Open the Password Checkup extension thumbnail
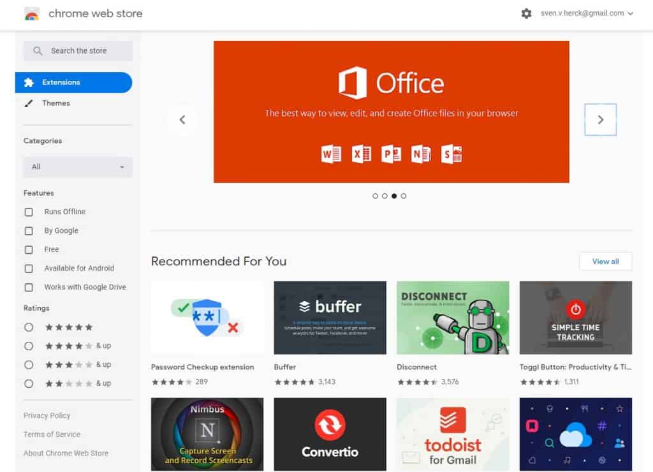 click(x=207, y=318)
